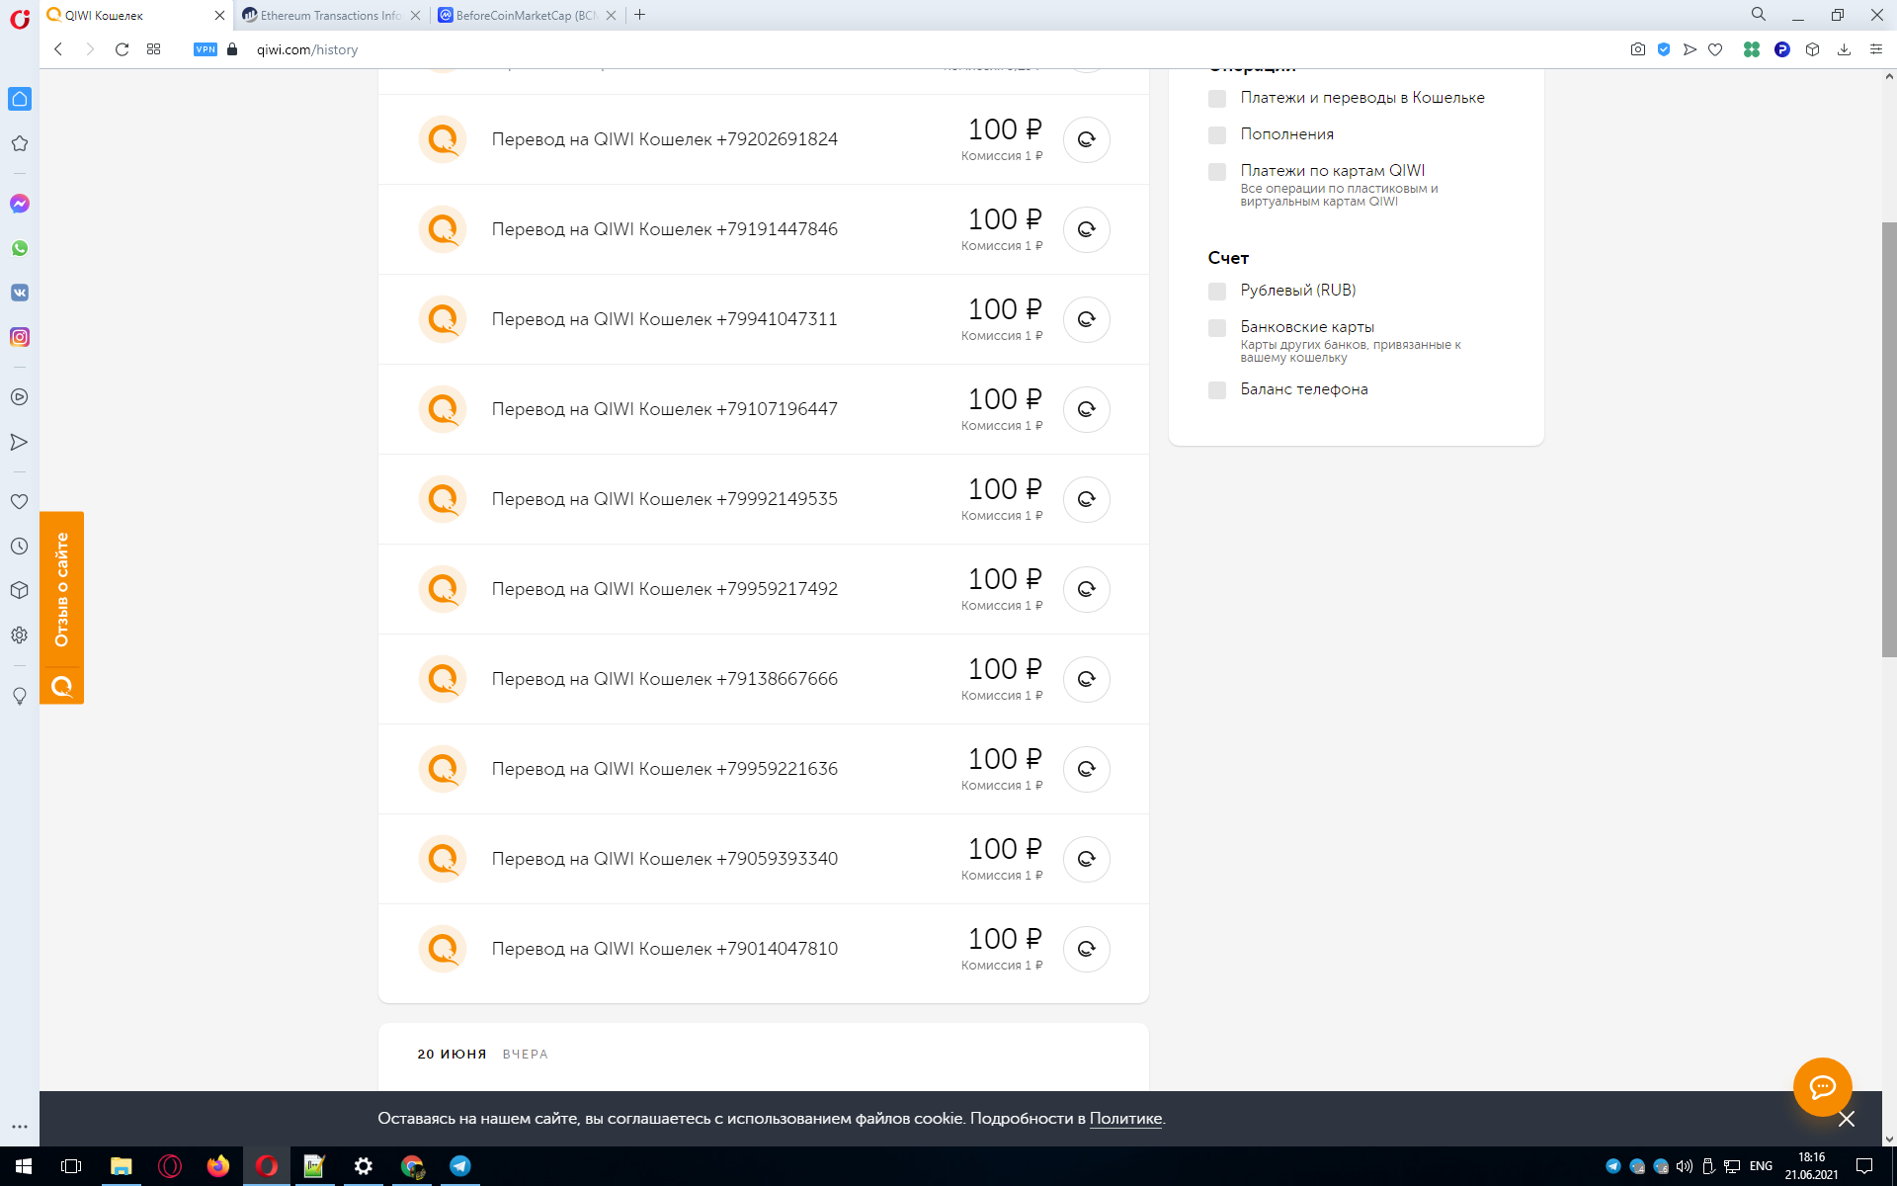Open the Opera easy setup menu
Image resolution: width=1897 pixels, height=1186 pixels.
(x=1875, y=49)
